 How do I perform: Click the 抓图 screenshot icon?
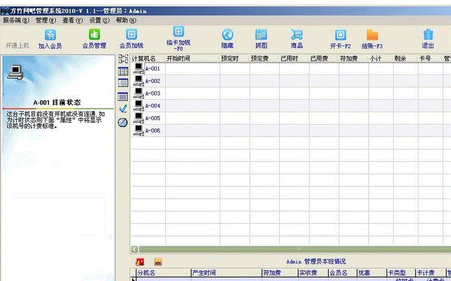(x=261, y=35)
